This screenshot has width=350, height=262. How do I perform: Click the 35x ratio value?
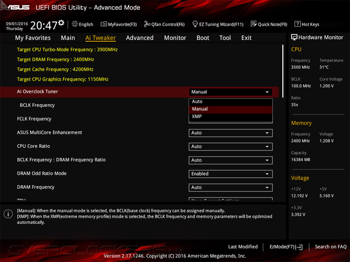tap(295, 104)
